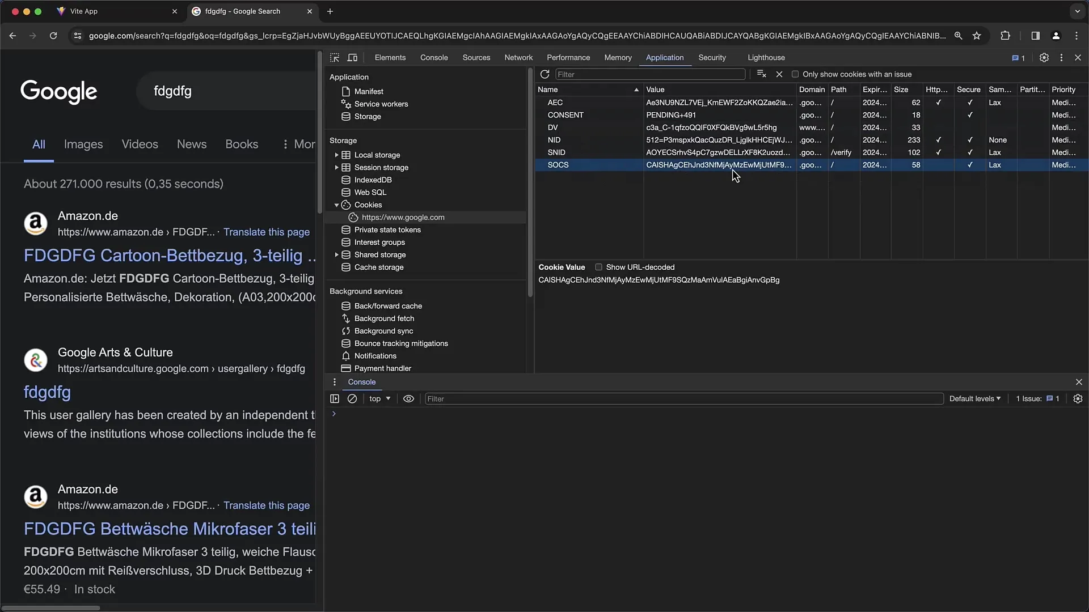Viewport: 1089px width, 612px height.
Task: Click the cookies Filter input field
Action: pos(650,74)
